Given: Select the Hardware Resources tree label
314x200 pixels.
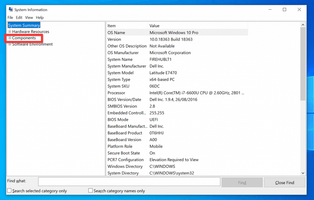Looking at the screenshot, I should coord(31,32).
